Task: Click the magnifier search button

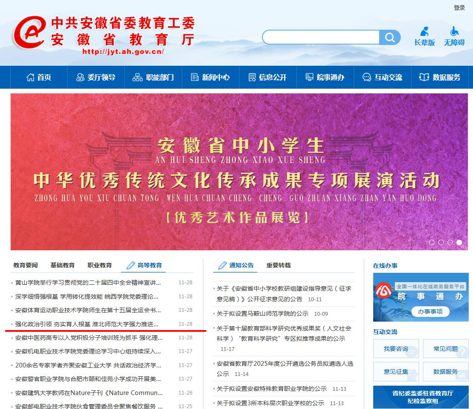Action: [390, 38]
